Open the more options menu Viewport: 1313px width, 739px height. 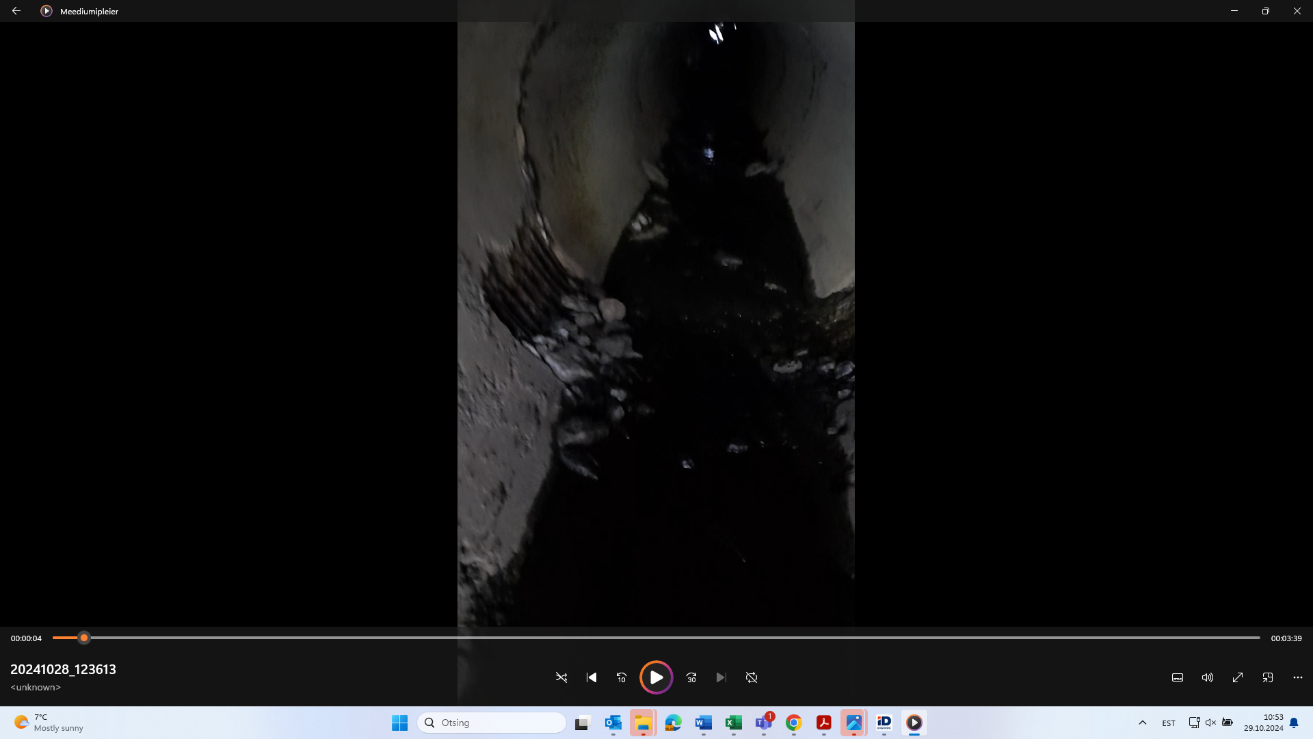click(1298, 677)
